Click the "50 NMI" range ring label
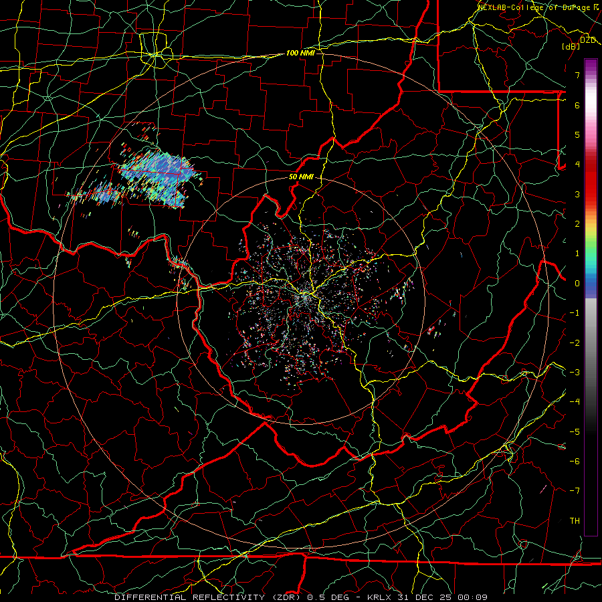This screenshot has height=602, width=602. pos(301,177)
